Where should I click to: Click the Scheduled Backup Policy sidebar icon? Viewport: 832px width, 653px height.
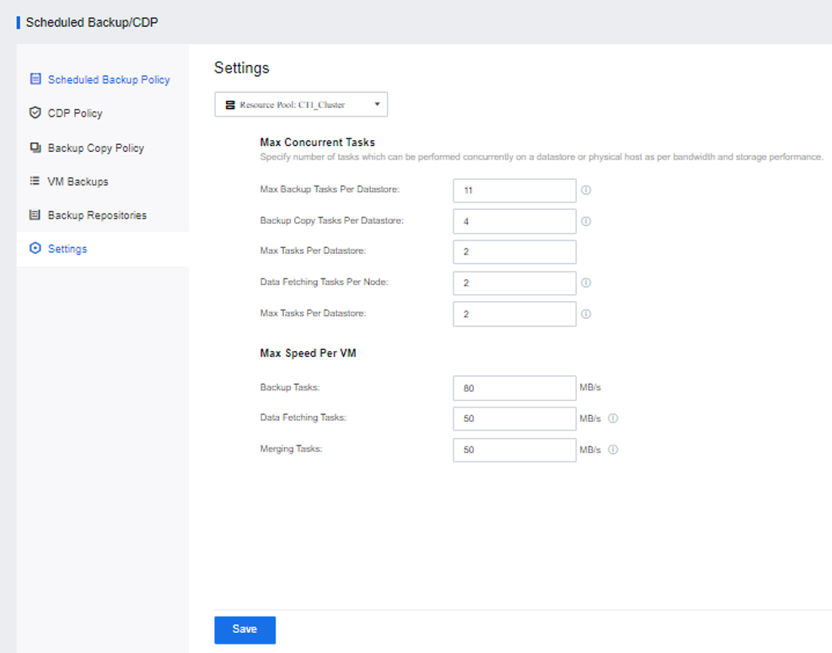tap(35, 79)
